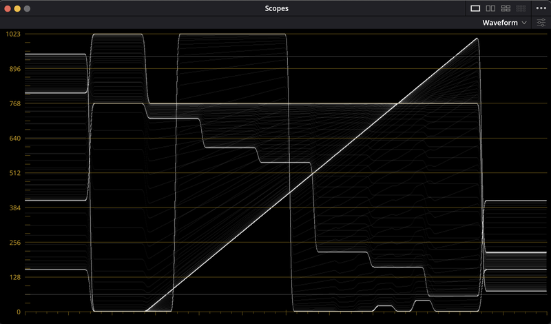Click the Scopes window title text

click(x=276, y=9)
